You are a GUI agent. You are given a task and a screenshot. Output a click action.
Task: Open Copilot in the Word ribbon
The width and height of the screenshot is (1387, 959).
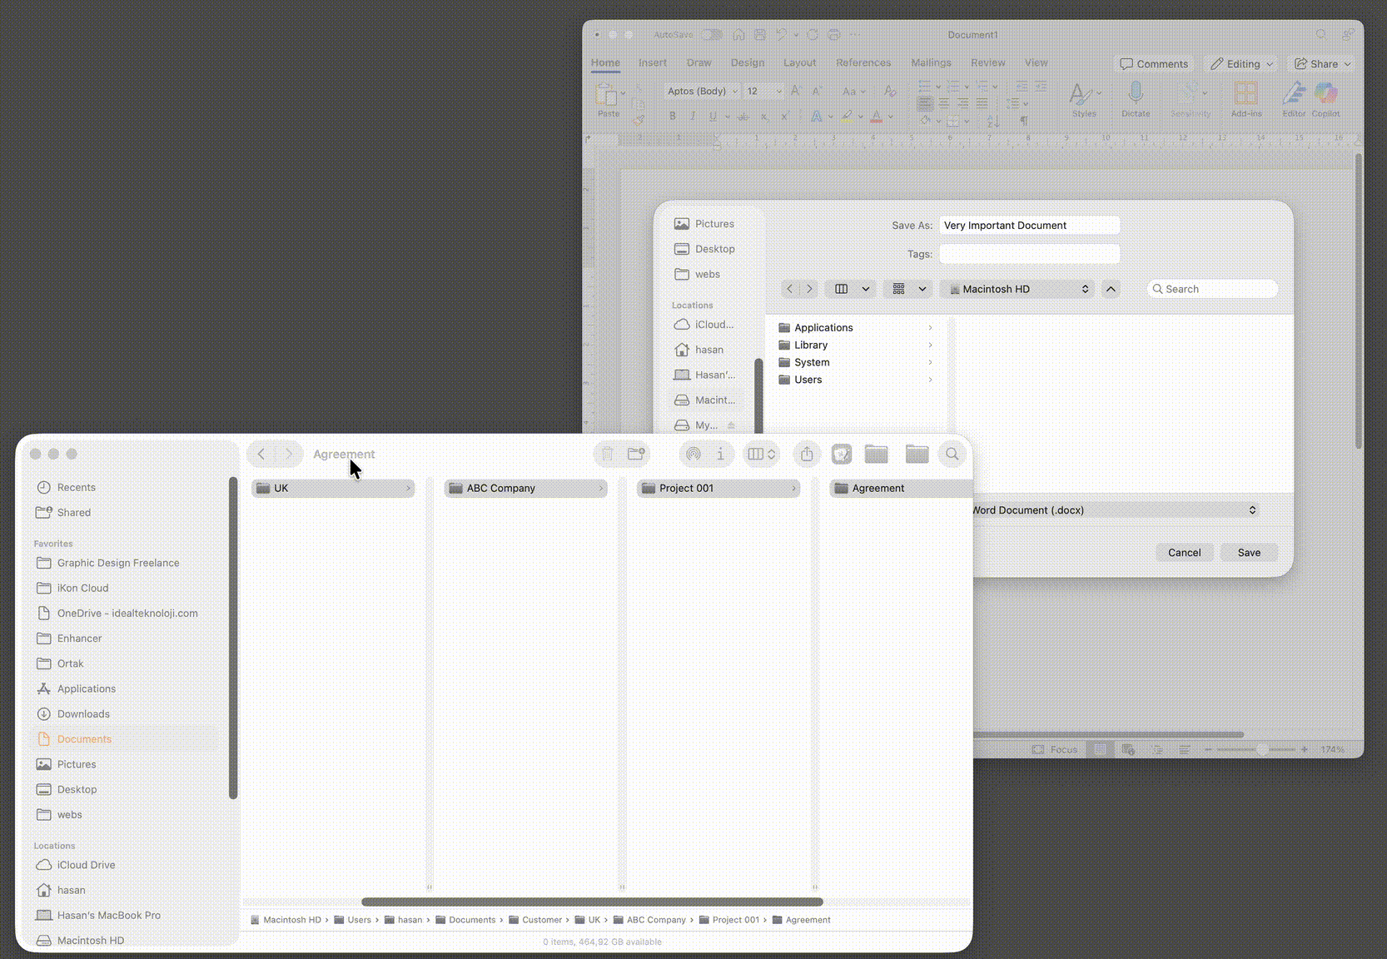[1325, 98]
